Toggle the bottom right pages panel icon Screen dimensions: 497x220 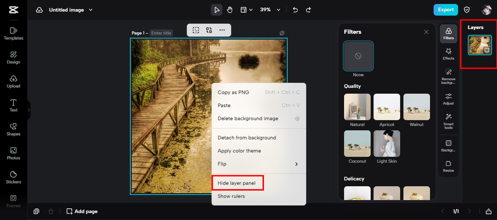[488, 211]
